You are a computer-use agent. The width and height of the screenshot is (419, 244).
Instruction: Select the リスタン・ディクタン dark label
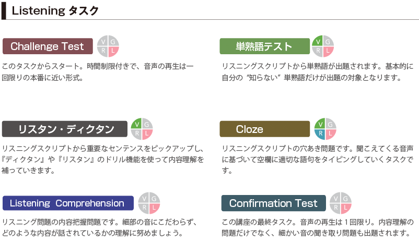point(65,129)
